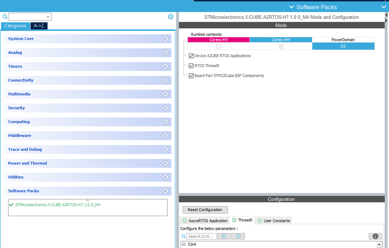
Task: Click the collapse-panel arrows at right edge
Action: click(386, 18)
